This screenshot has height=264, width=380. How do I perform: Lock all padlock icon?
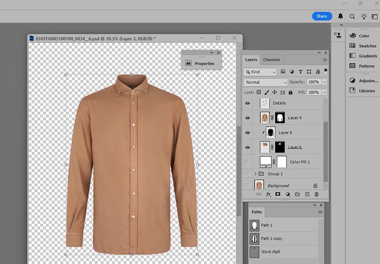[x=290, y=92]
